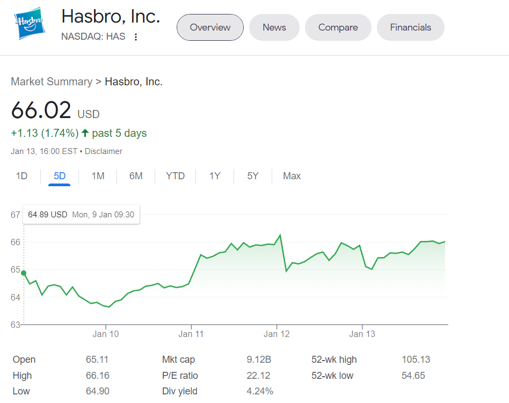Select the 1D time range
Viewport: 509px width, 403px height.
tap(22, 176)
